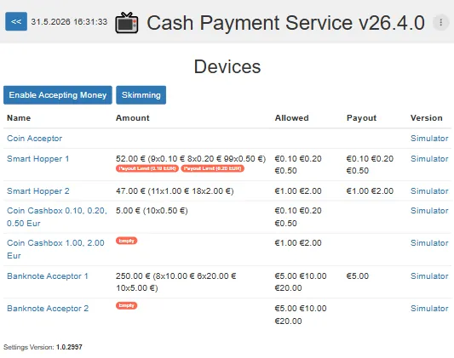Click the Smart Hopper 2 amount 47.00 €
This screenshot has width=454, height=358.
click(x=175, y=191)
